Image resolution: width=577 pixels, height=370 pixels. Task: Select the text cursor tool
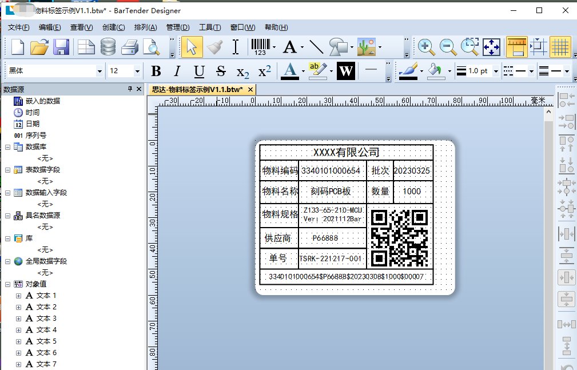pos(236,47)
